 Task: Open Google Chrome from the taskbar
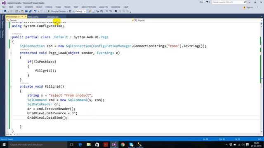(x=123, y=145)
